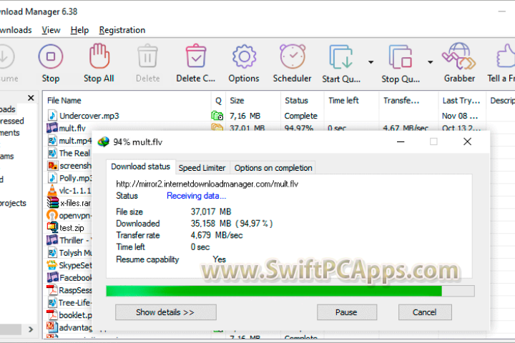Click the booklet PDF file icon
Image resolution: width=515 pixels, height=343 pixels.
coord(52,314)
